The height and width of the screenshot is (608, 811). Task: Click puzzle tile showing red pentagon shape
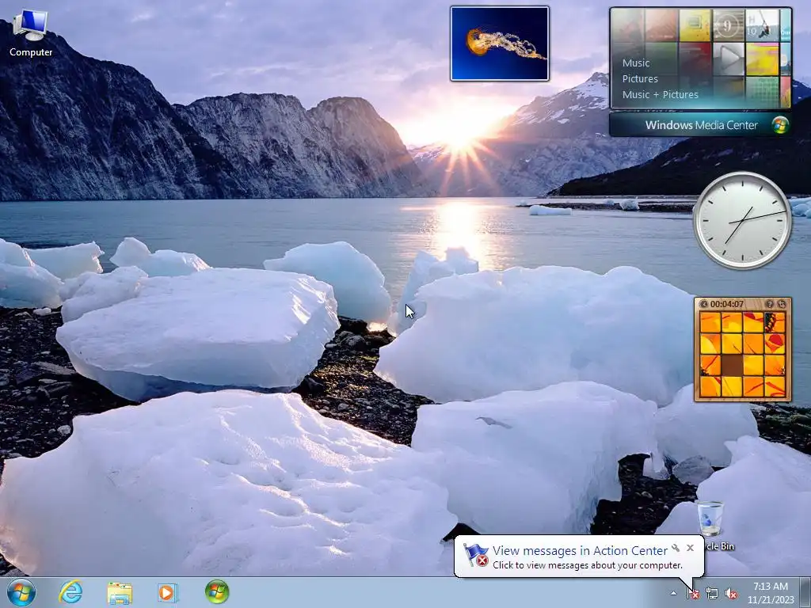click(775, 344)
